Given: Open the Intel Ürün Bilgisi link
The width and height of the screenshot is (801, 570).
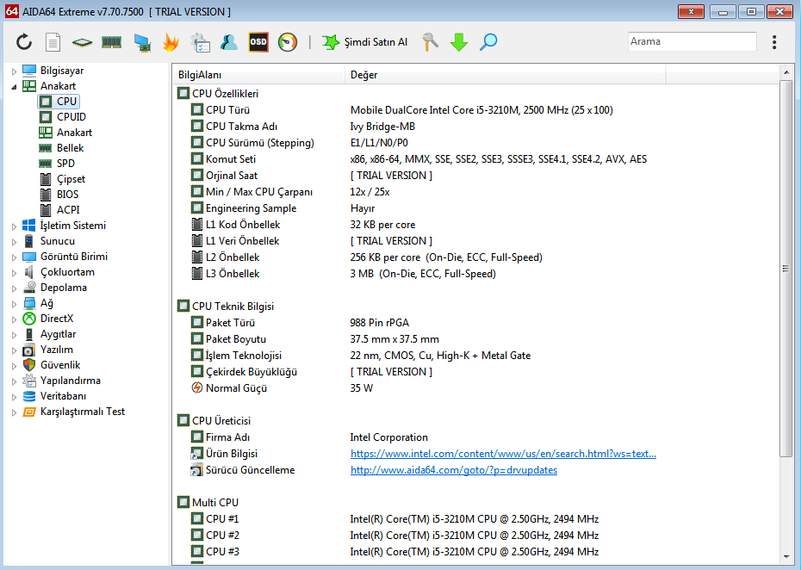Looking at the screenshot, I should (503, 454).
